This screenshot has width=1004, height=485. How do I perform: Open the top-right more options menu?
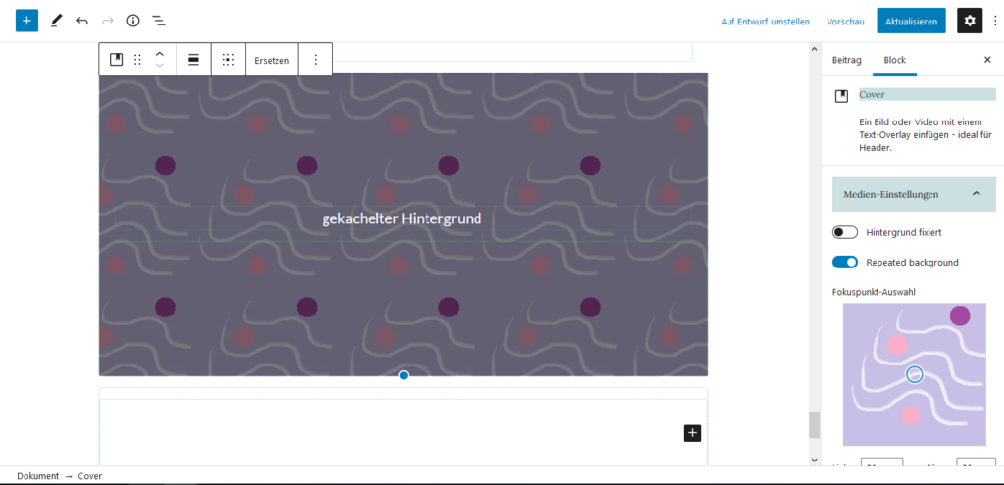click(x=994, y=21)
